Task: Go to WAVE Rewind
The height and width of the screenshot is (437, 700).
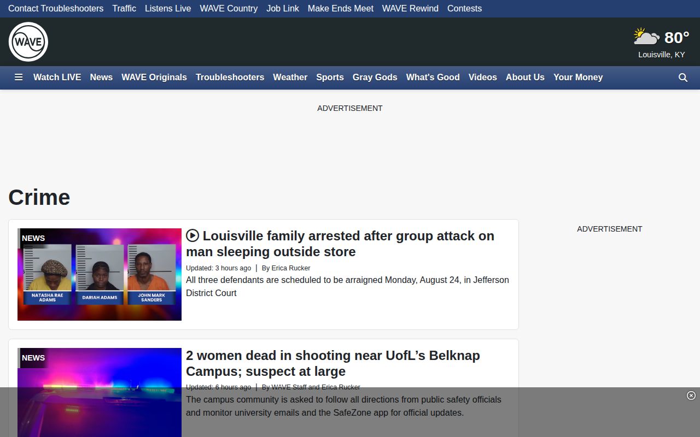Action: [x=410, y=9]
